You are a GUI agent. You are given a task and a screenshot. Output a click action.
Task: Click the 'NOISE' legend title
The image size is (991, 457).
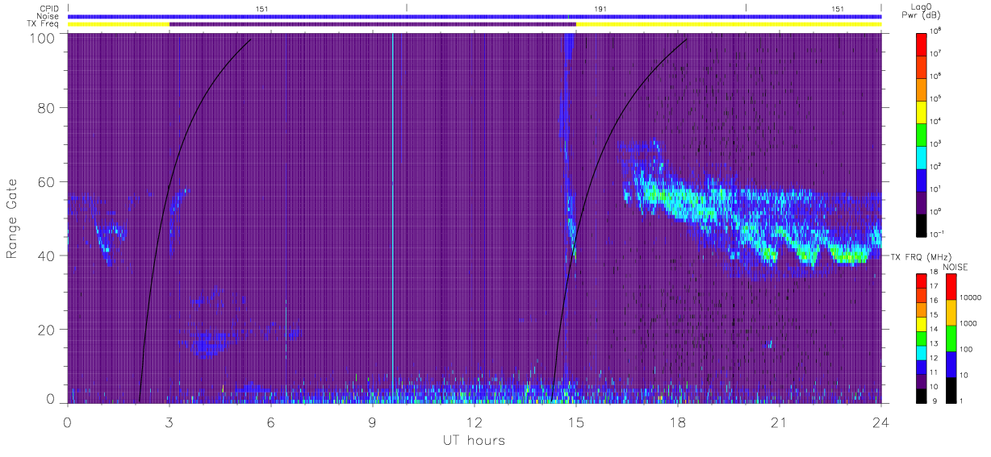[x=955, y=266]
